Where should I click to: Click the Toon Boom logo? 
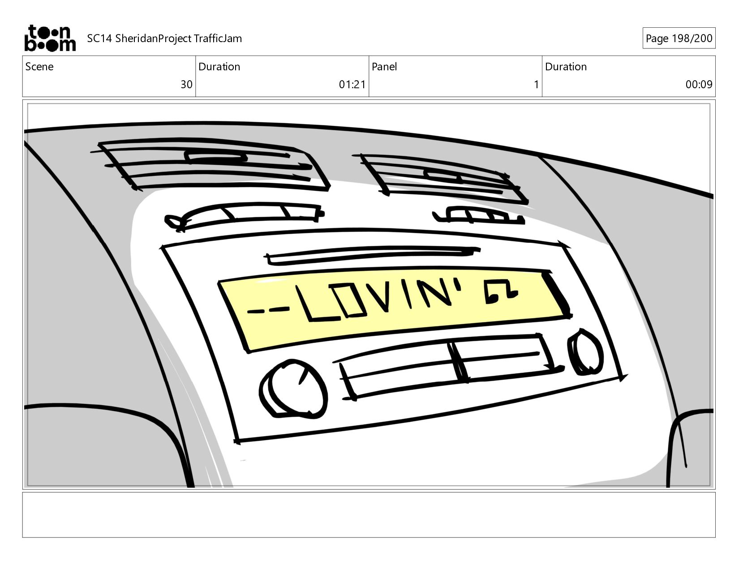click(x=50, y=38)
